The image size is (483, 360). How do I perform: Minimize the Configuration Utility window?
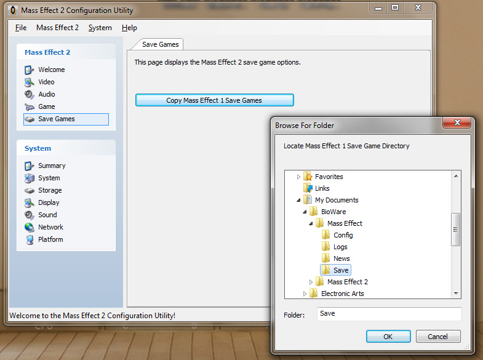coord(378,8)
